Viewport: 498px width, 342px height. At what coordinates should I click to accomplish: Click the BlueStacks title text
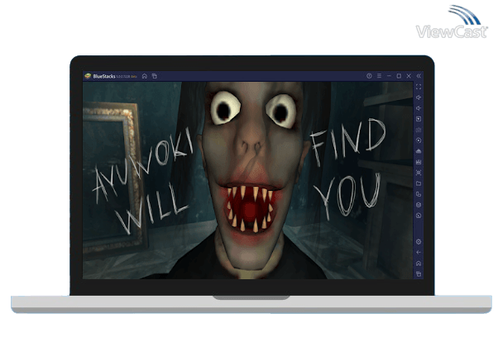coord(104,77)
